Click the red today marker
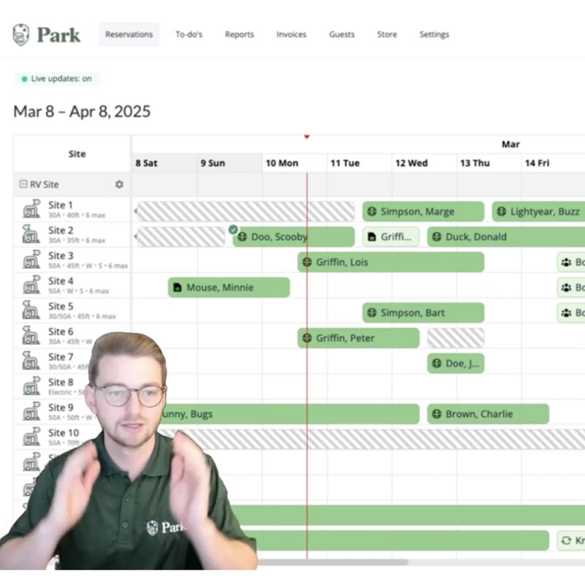Image resolution: width=585 pixels, height=585 pixels. pos(306,137)
